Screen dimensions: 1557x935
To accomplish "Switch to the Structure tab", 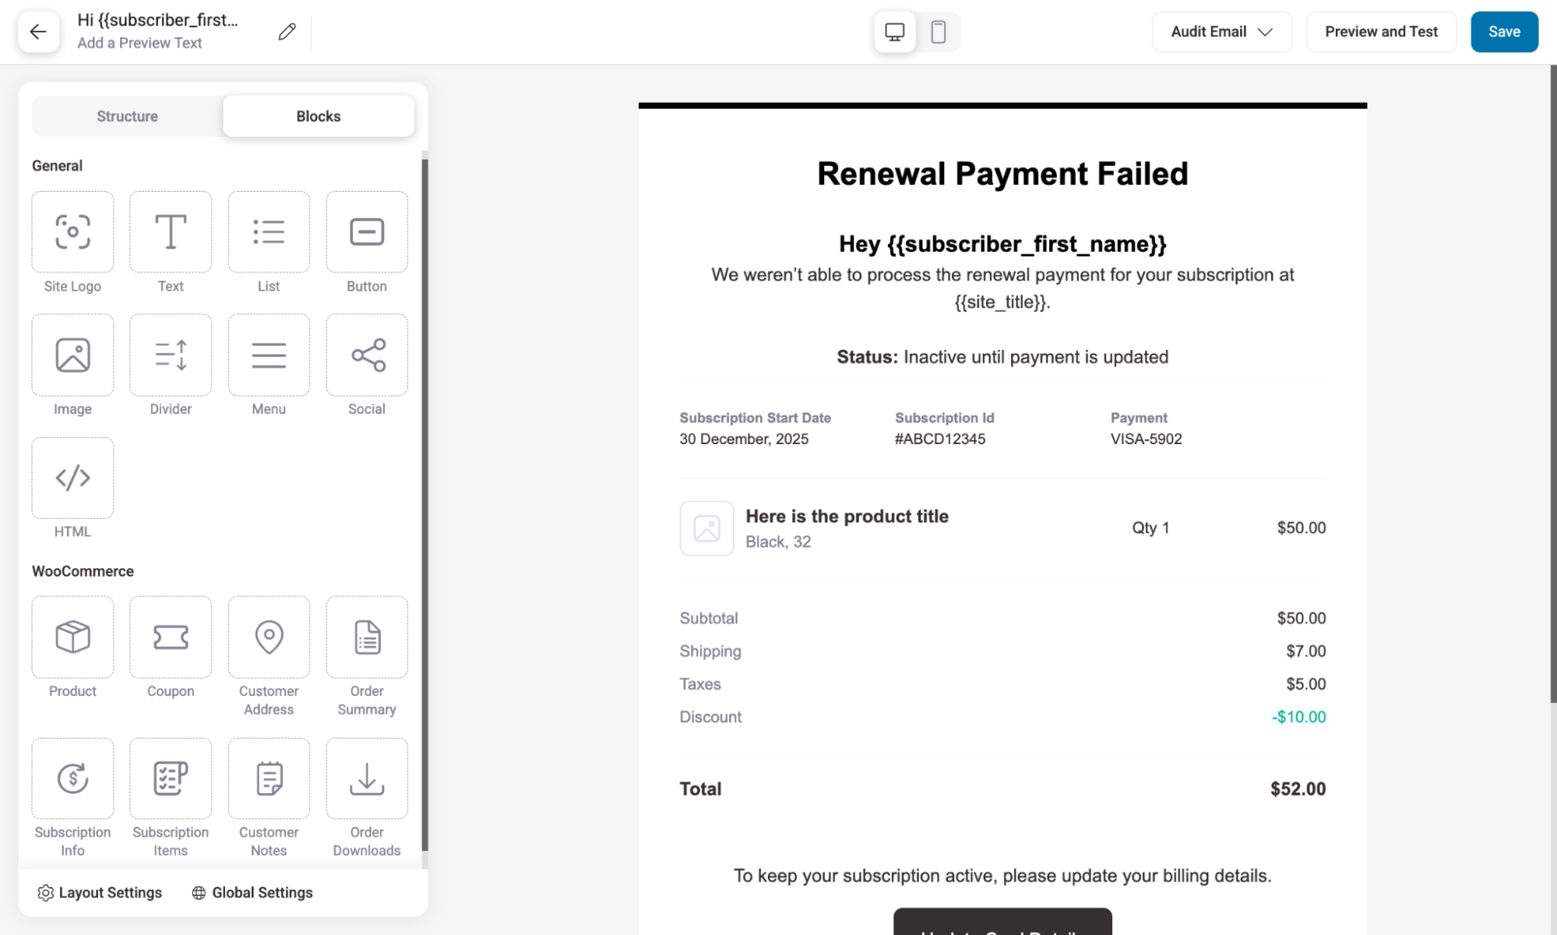I will [x=126, y=115].
